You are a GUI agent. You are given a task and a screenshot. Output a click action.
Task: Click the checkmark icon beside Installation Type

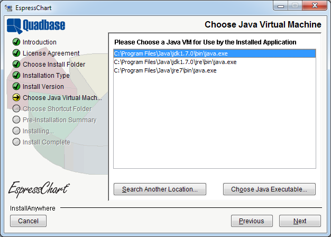(x=16, y=75)
